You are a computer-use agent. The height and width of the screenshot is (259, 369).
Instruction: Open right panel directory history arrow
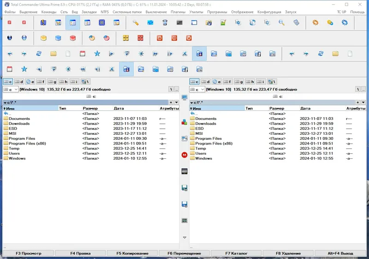363,102
